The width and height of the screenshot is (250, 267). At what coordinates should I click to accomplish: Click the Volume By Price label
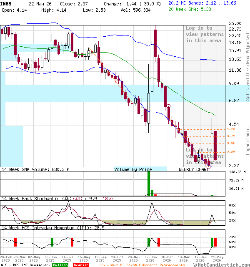133,169
